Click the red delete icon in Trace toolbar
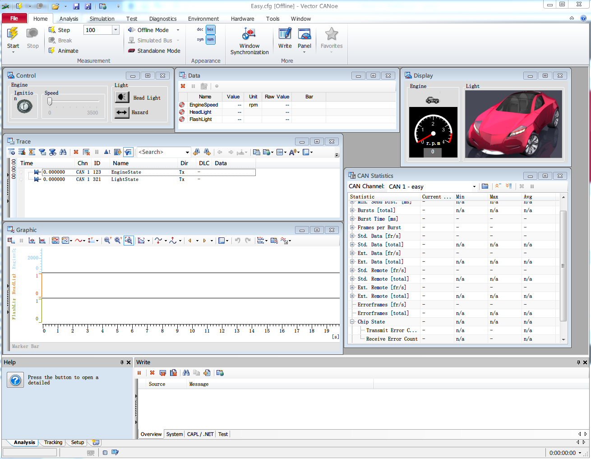This screenshot has width=591, height=459. coord(76,152)
